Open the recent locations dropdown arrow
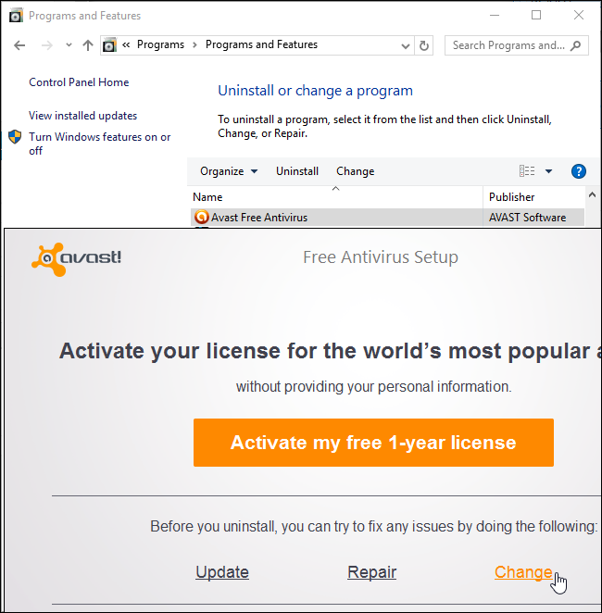The width and height of the screenshot is (602, 613). tap(69, 45)
